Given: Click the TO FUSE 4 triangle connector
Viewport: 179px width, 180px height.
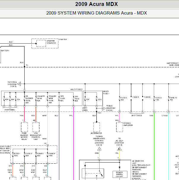Looking at the screenshot, I should (19, 84).
